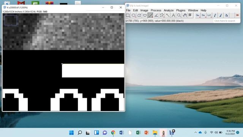Image resolution: width=243 pixels, height=137 pixels.
Task: Open taskbar Search
Action: 80,133
